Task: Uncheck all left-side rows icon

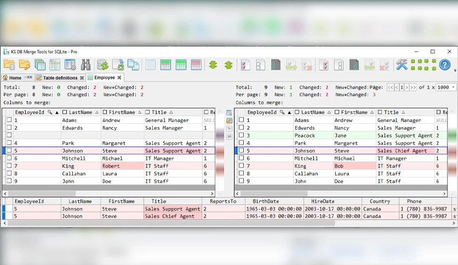Action: coord(260,65)
